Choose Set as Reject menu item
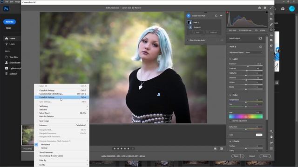The width and height of the screenshot is (298, 167). click(x=61, y=113)
